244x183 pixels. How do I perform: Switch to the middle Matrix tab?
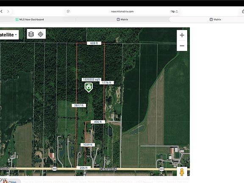(x=122, y=19)
